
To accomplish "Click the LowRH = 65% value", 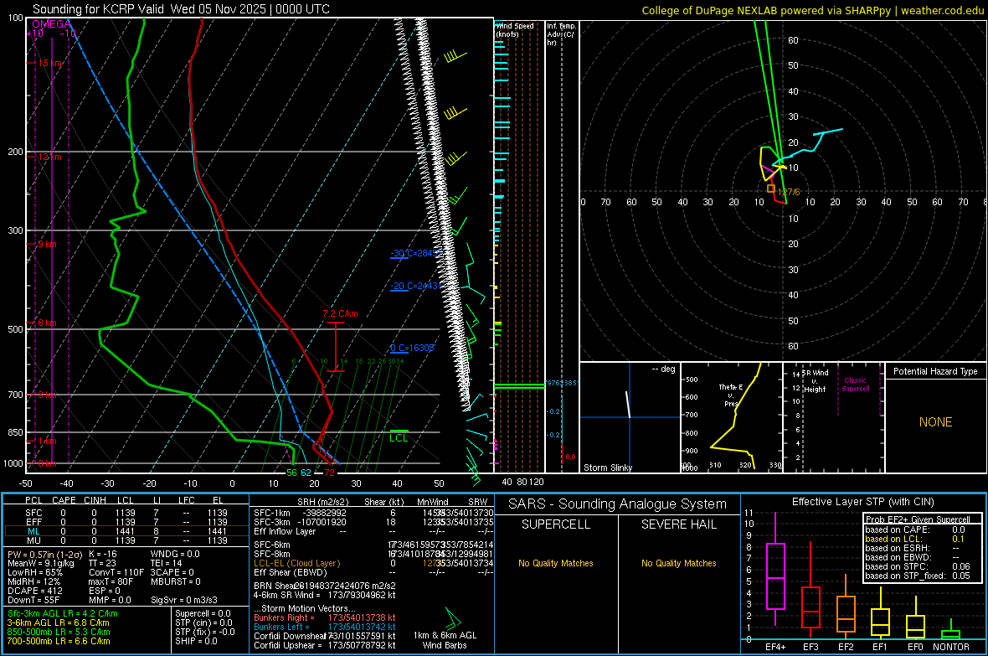I will click(35, 572).
